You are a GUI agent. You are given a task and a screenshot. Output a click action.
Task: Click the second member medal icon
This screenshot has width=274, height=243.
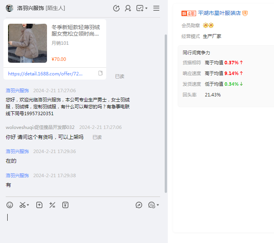click(x=211, y=25)
